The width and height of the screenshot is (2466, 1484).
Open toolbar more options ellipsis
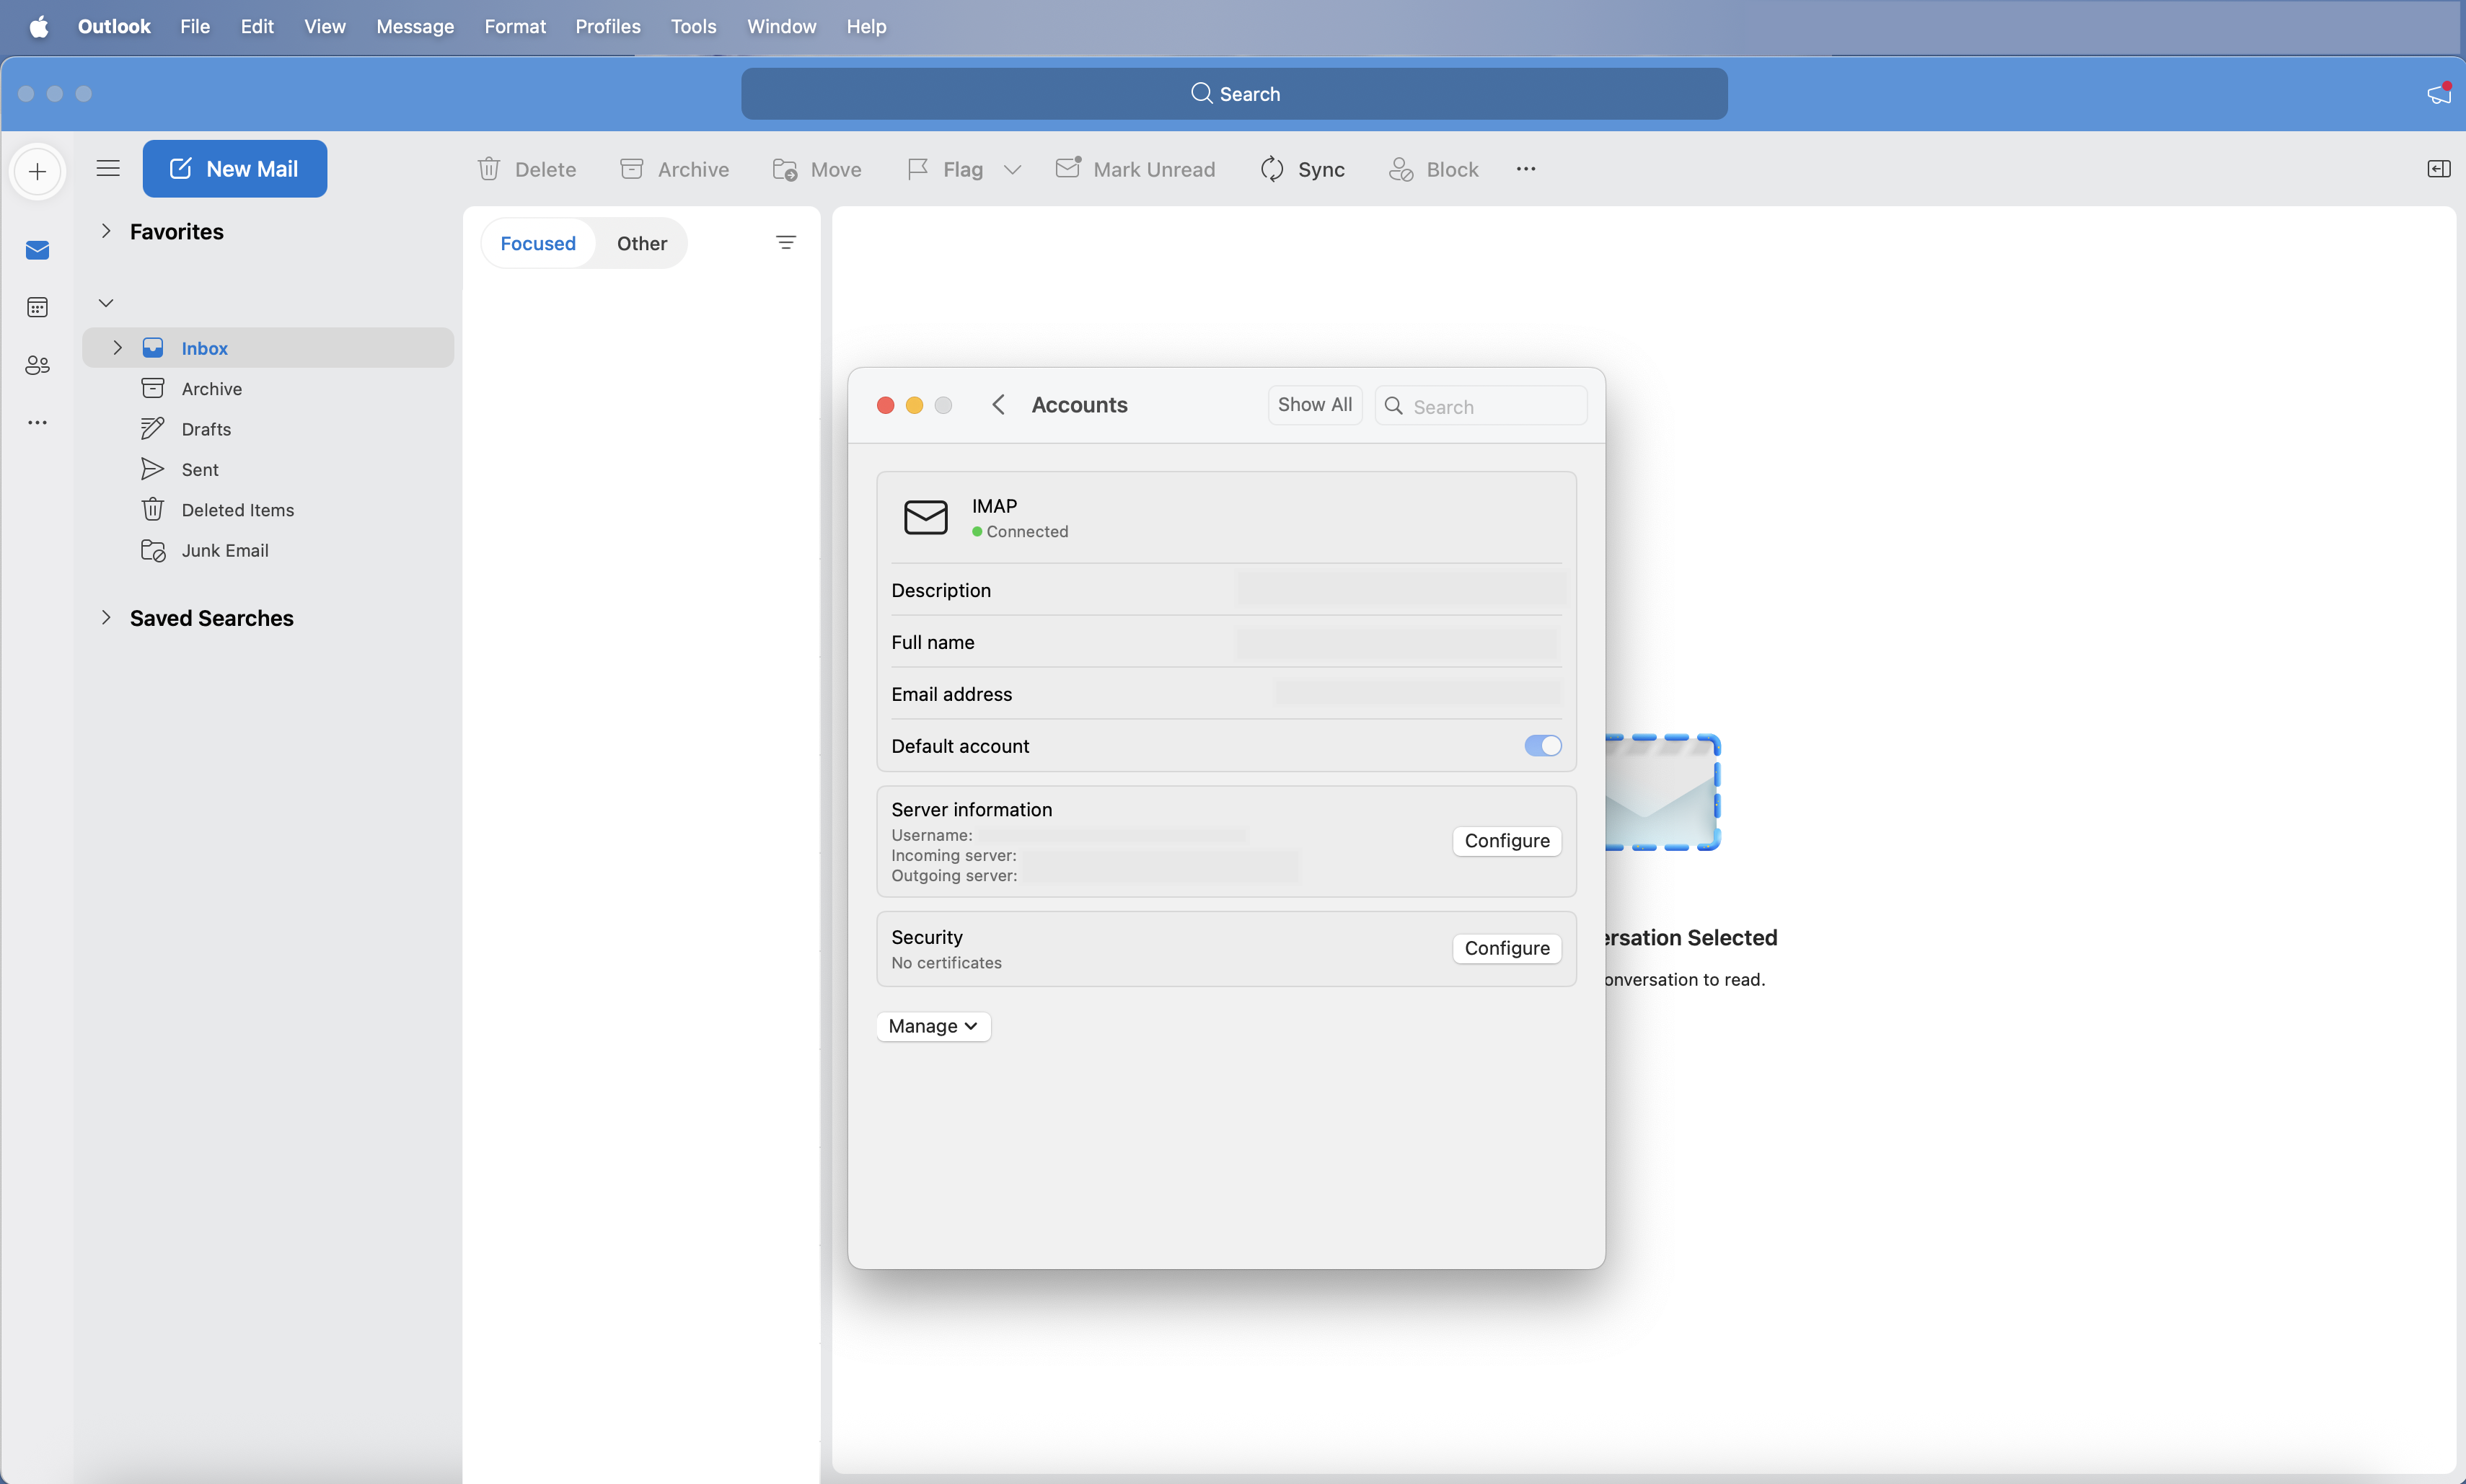coord(1526,169)
